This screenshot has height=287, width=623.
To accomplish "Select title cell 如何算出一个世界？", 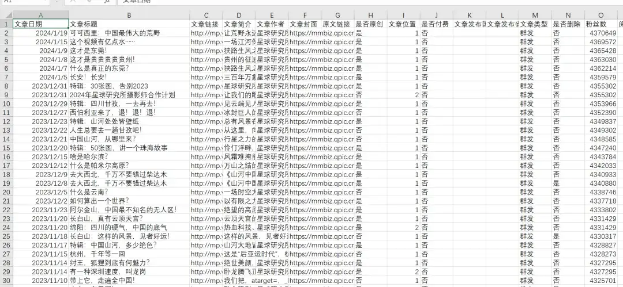I will [x=129, y=201].
